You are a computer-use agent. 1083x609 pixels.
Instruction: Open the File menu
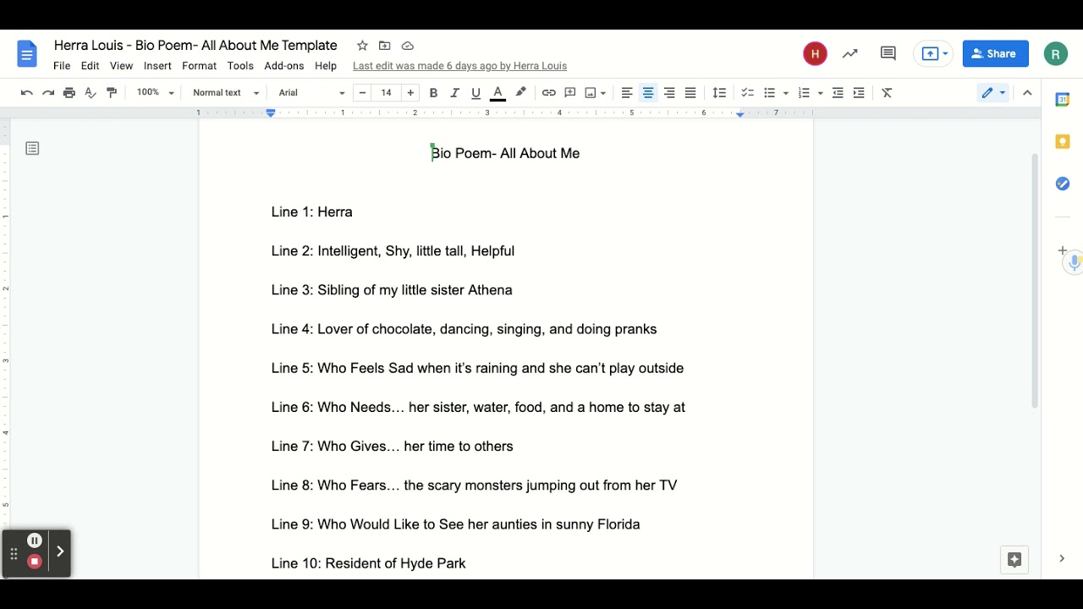(x=62, y=66)
